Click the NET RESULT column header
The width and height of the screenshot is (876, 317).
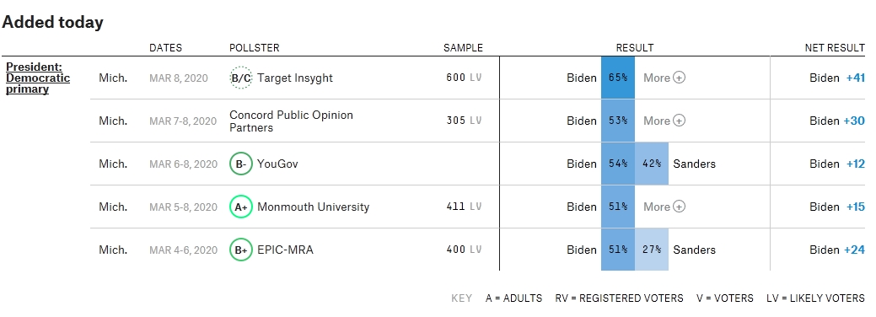point(835,48)
